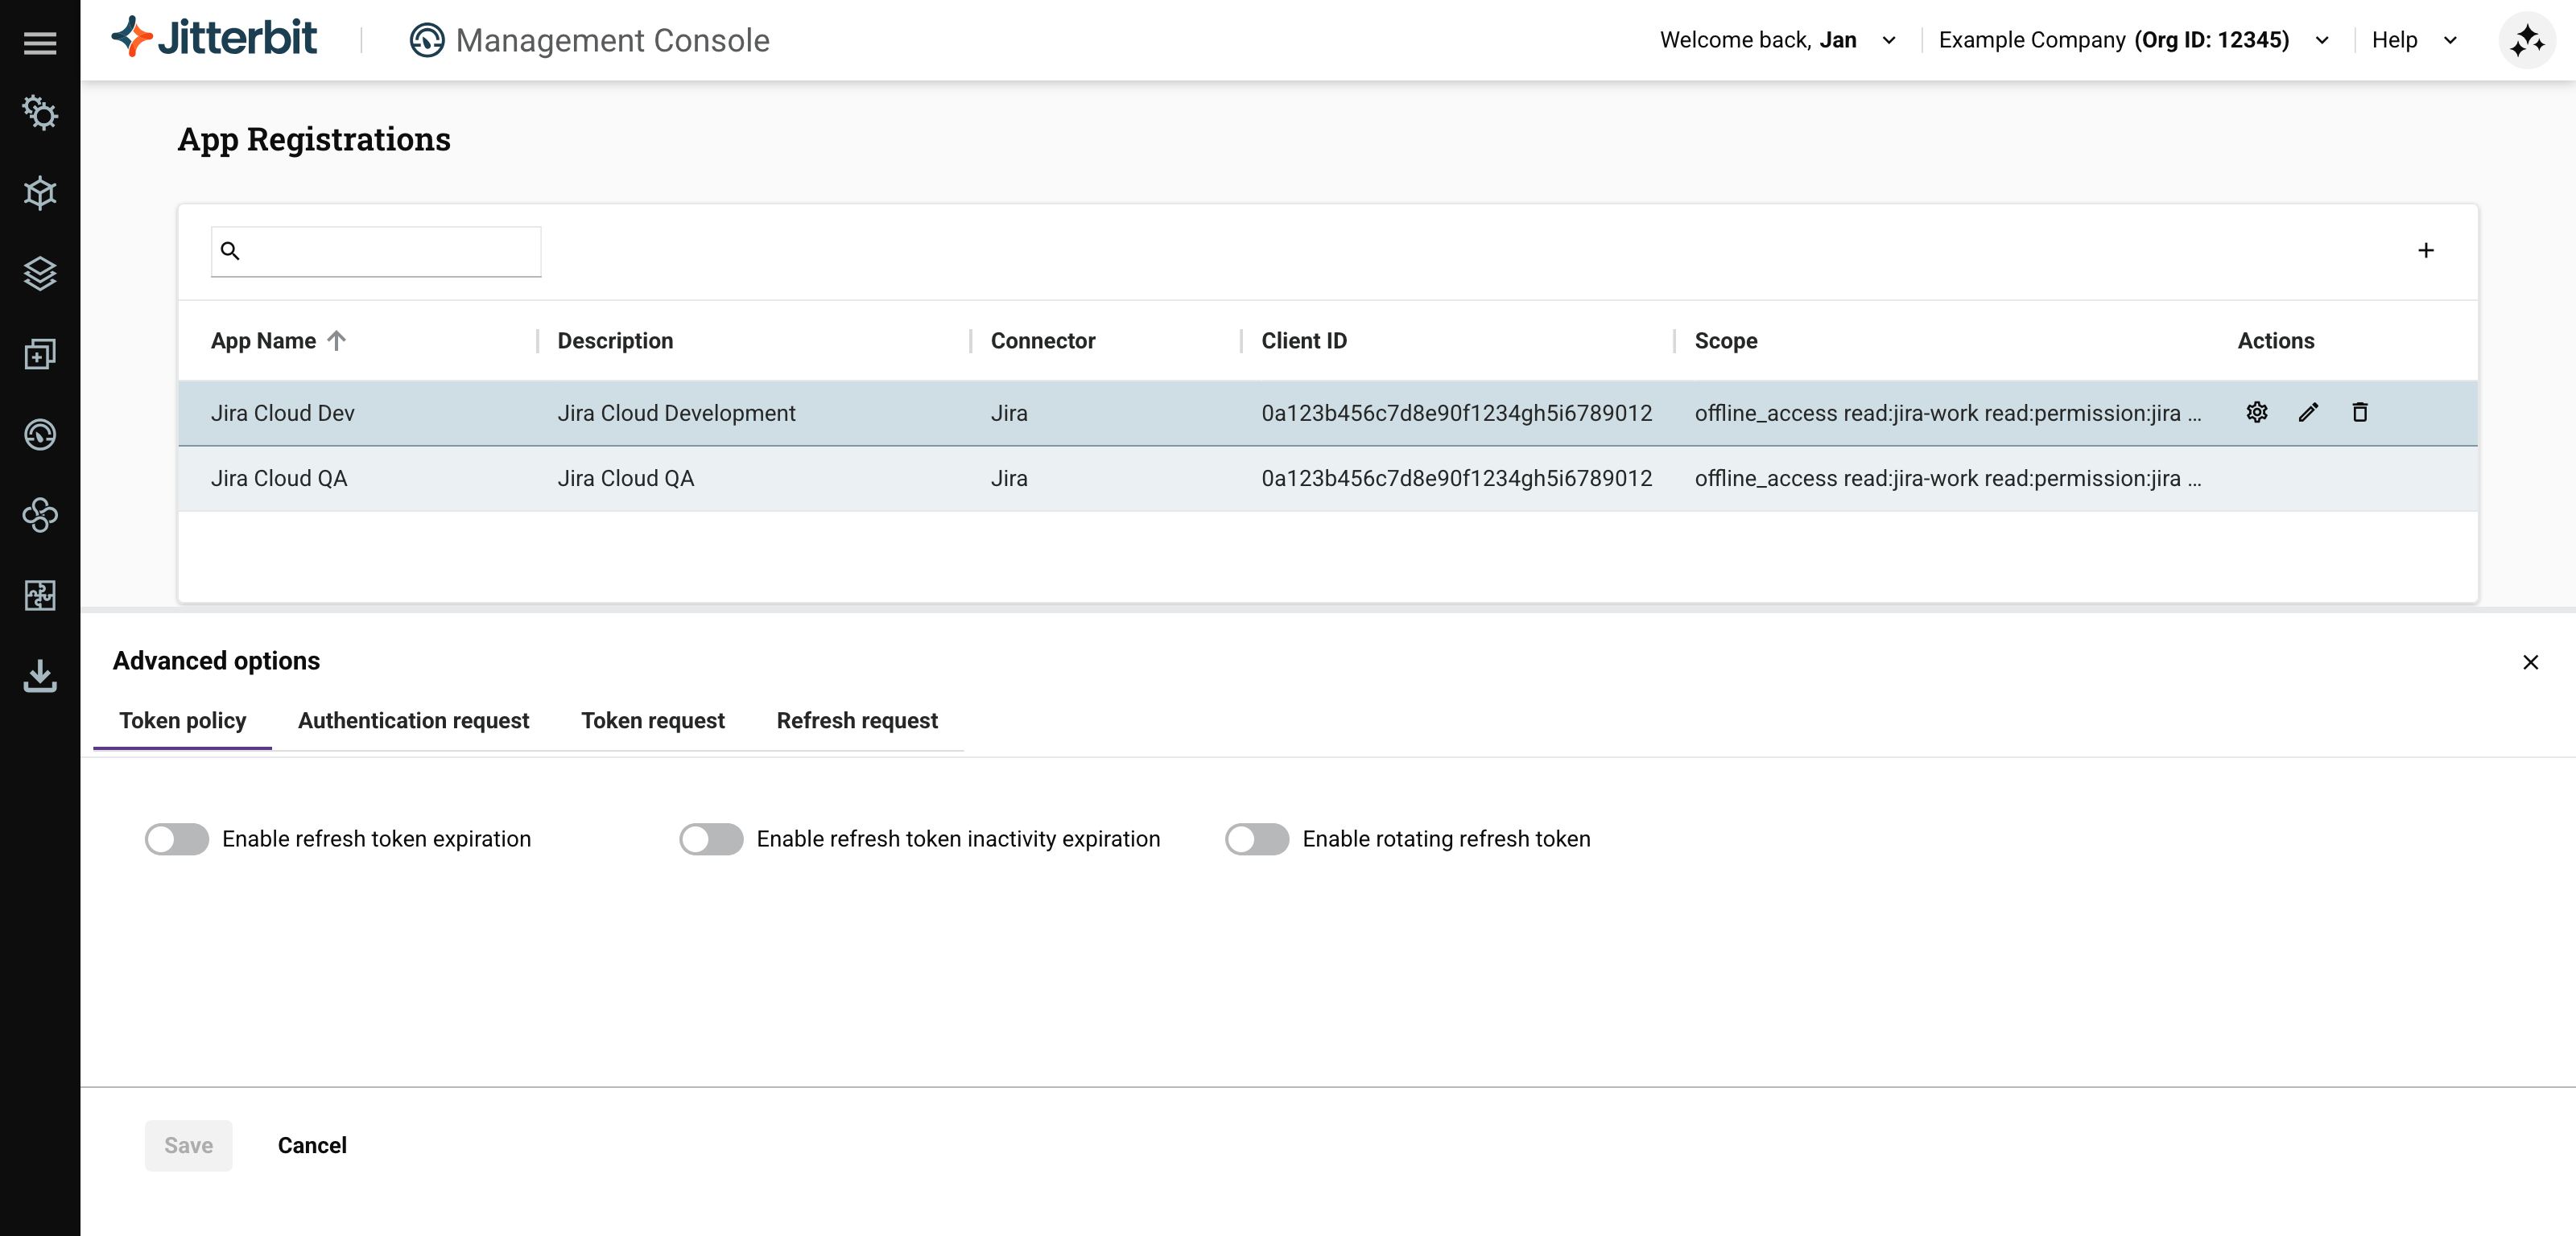Click the gear icon for Jira Cloud Dev
The width and height of the screenshot is (2576, 1236).
2256,412
